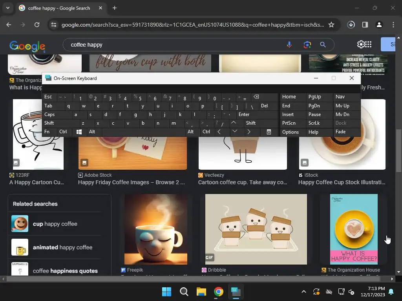The width and height of the screenshot is (402, 301).
Task: Toggle left Shift key on On-Screen Keyboard
Action: [x=60, y=123]
